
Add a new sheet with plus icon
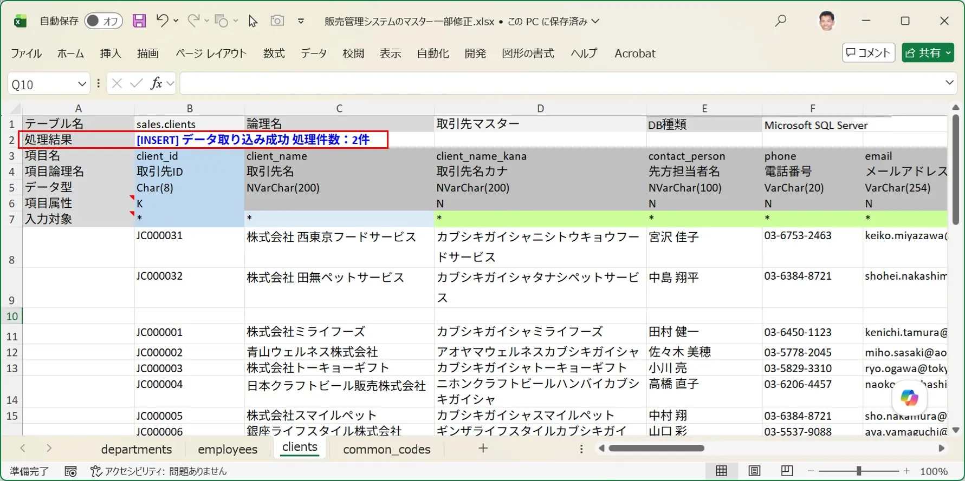(483, 448)
